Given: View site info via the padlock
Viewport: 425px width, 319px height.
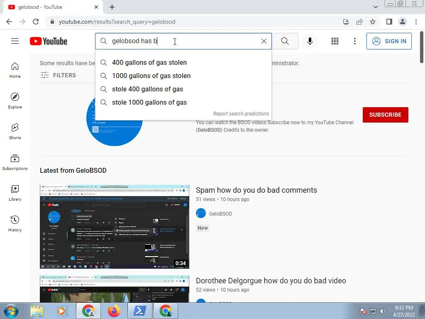Looking at the screenshot, I should (52, 22).
